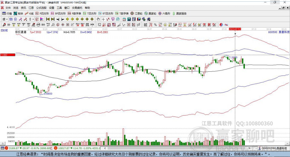Click the first yellow diamond arrow icon
290x157 pixels.
pyautogui.click(x=67, y=19)
